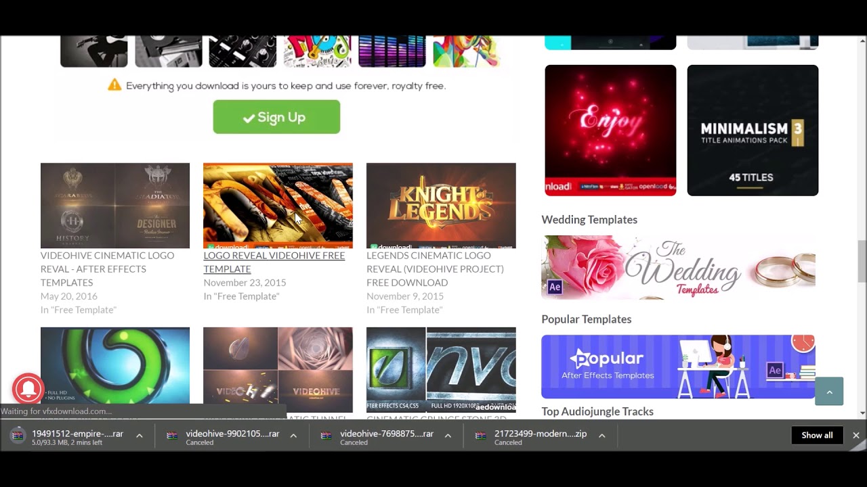This screenshot has height=487, width=867.
Task: Open Legends Cinematic Logo Reveal link
Action: [435, 269]
